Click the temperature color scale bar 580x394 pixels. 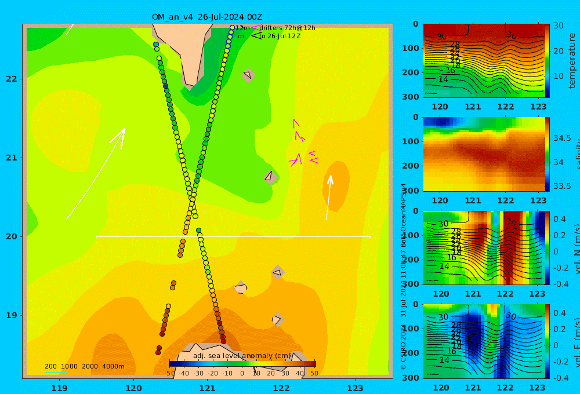[547, 61]
